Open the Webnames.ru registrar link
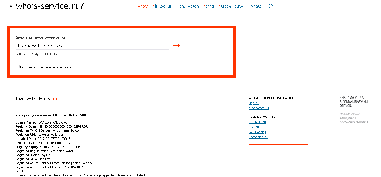381x177 pixels. point(259,108)
